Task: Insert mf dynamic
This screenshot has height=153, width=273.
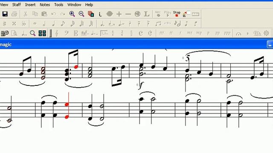Action: tap(189, 33)
